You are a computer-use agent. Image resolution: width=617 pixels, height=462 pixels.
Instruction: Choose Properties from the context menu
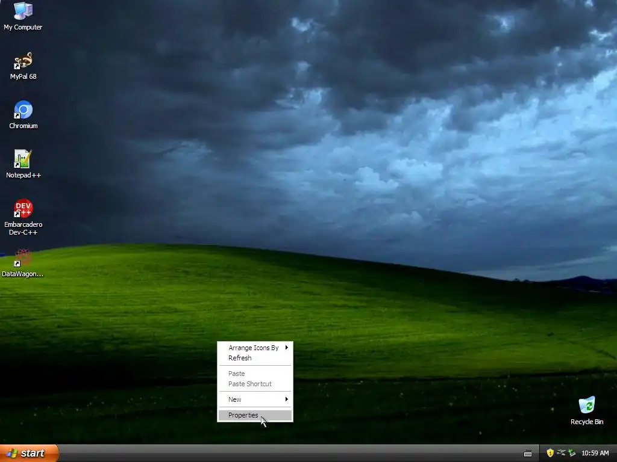pyautogui.click(x=255, y=415)
